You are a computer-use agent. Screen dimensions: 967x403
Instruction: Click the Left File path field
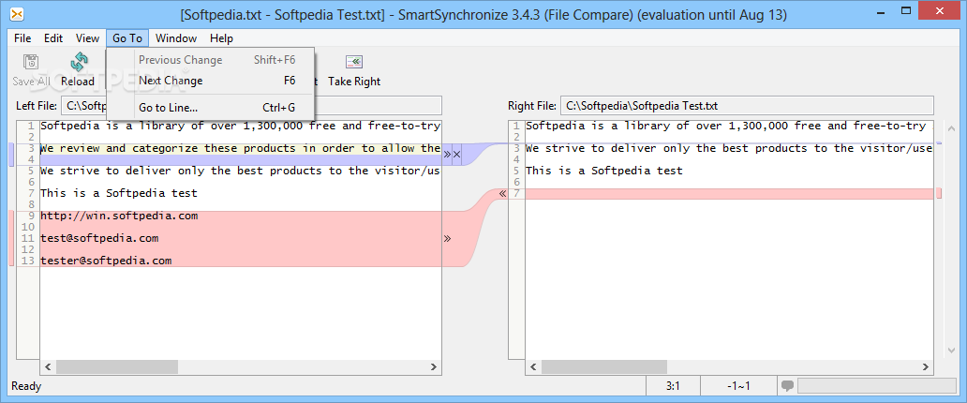251,106
